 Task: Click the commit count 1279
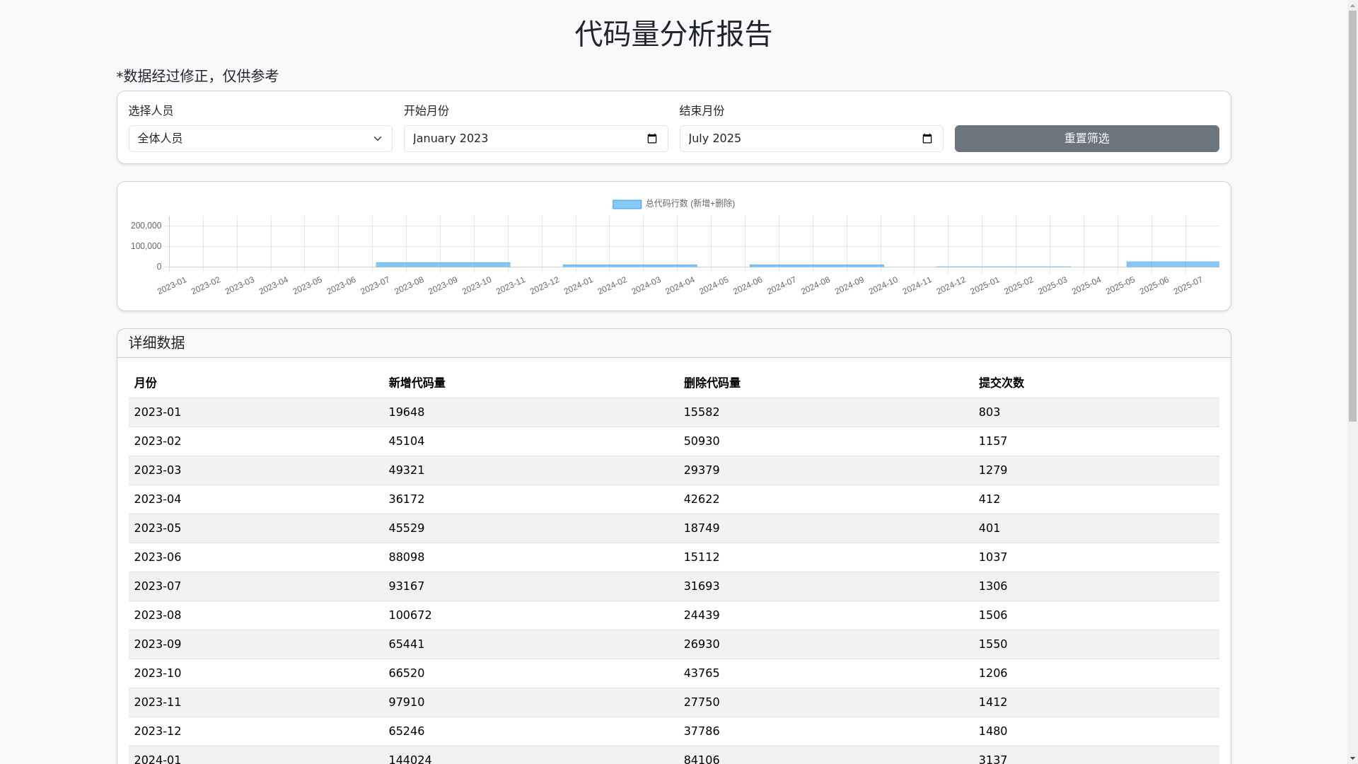[992, 470]
